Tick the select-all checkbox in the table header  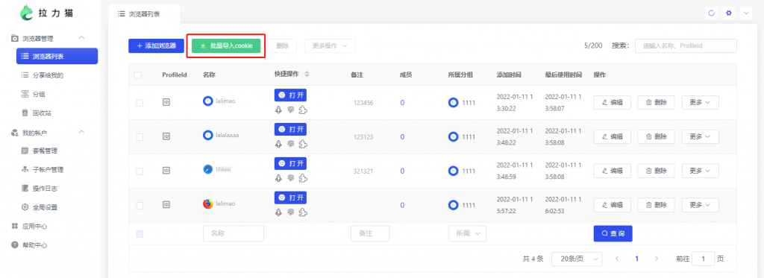pyautogui.click(x=138, y=75)
